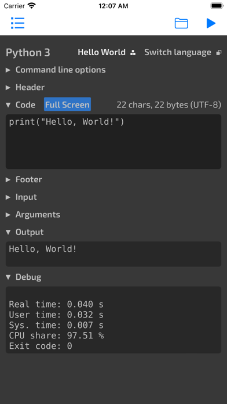Collapse the Output section
The image size is (227, 404).
(25, 232)
